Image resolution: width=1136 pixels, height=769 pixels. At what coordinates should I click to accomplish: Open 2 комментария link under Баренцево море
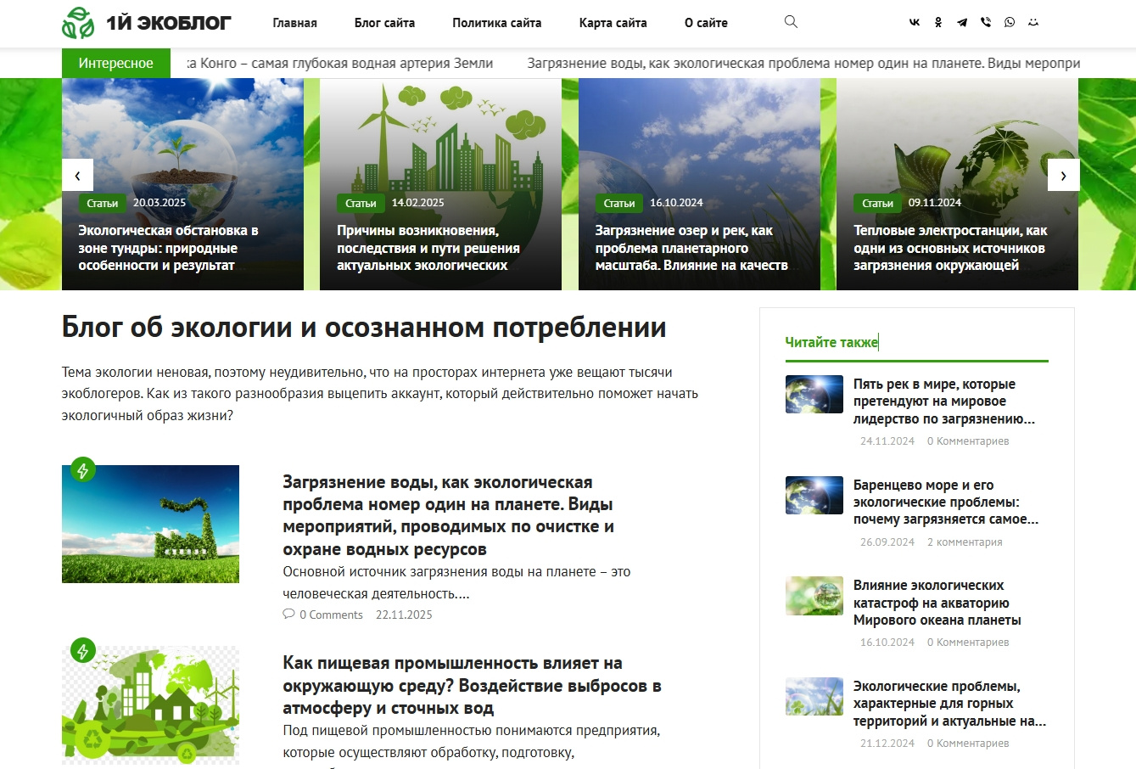coord(965,542)
